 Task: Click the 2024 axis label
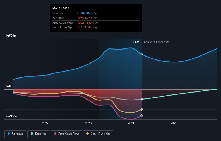[131, 123]
